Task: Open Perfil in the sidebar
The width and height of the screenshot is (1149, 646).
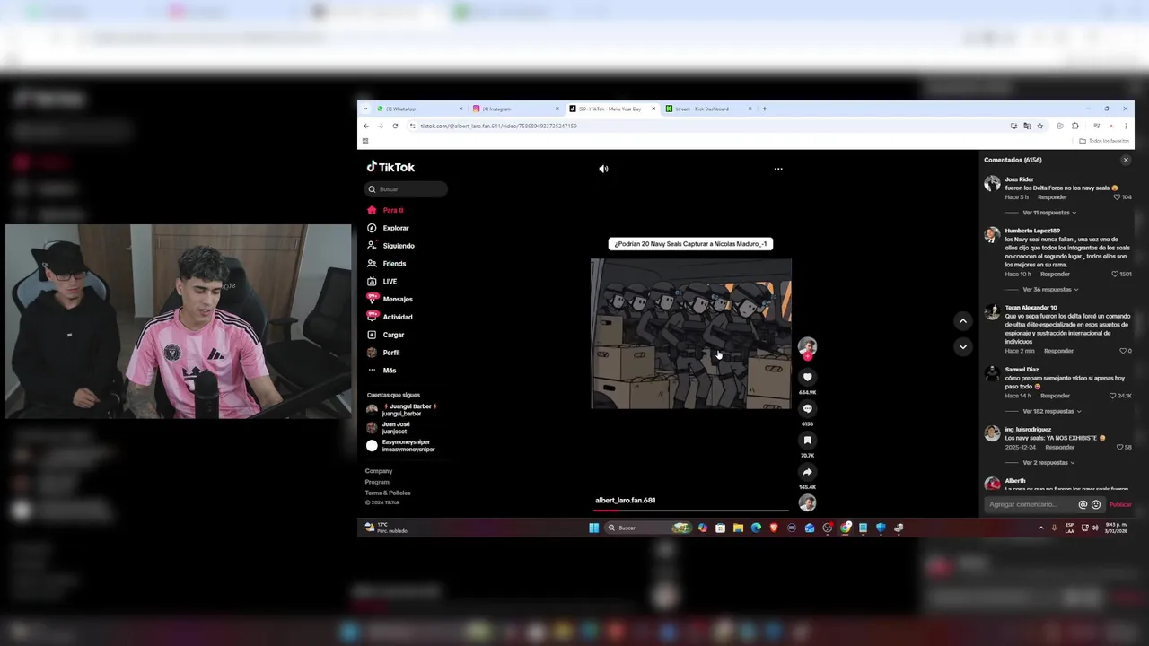Action: coord(383,353)
